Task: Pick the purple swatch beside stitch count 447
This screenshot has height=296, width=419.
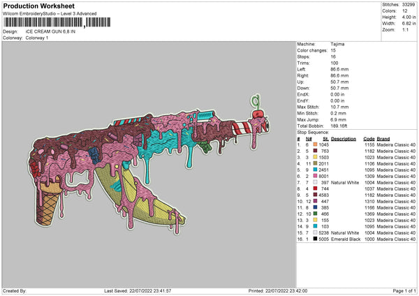Action: click(x=316, y=201)
